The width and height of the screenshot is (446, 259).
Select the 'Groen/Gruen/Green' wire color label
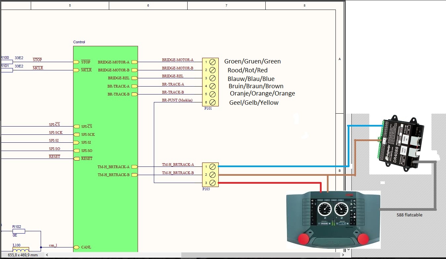point(252,61)
